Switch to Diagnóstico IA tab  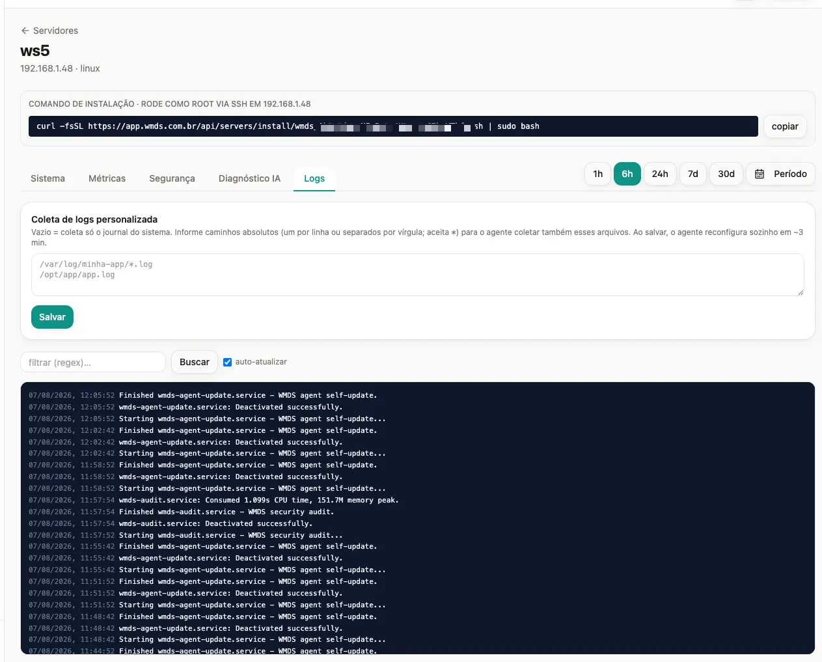pos(249,178)
